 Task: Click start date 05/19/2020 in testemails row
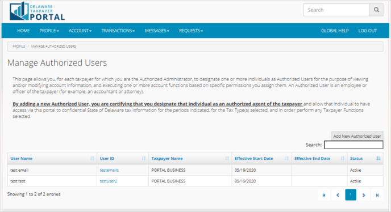(245, 170)
